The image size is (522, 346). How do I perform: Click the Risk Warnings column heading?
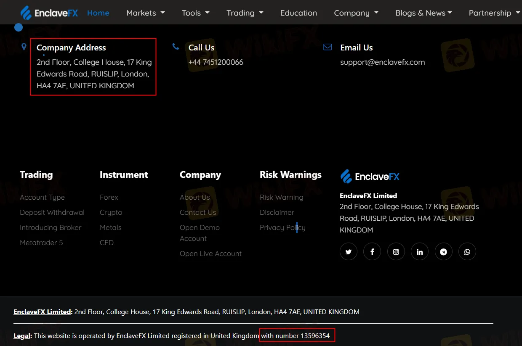pos(290,175)
